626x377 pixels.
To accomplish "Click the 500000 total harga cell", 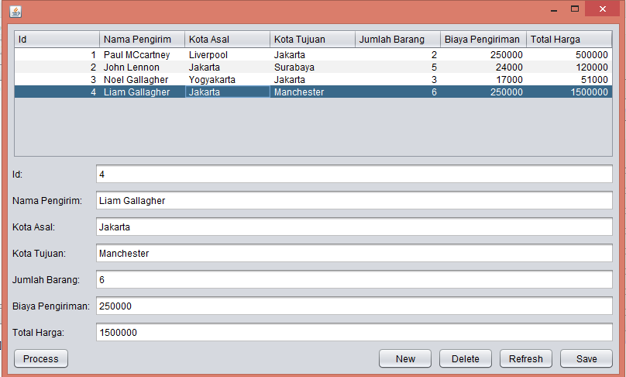I will click(x=569, y=54).
